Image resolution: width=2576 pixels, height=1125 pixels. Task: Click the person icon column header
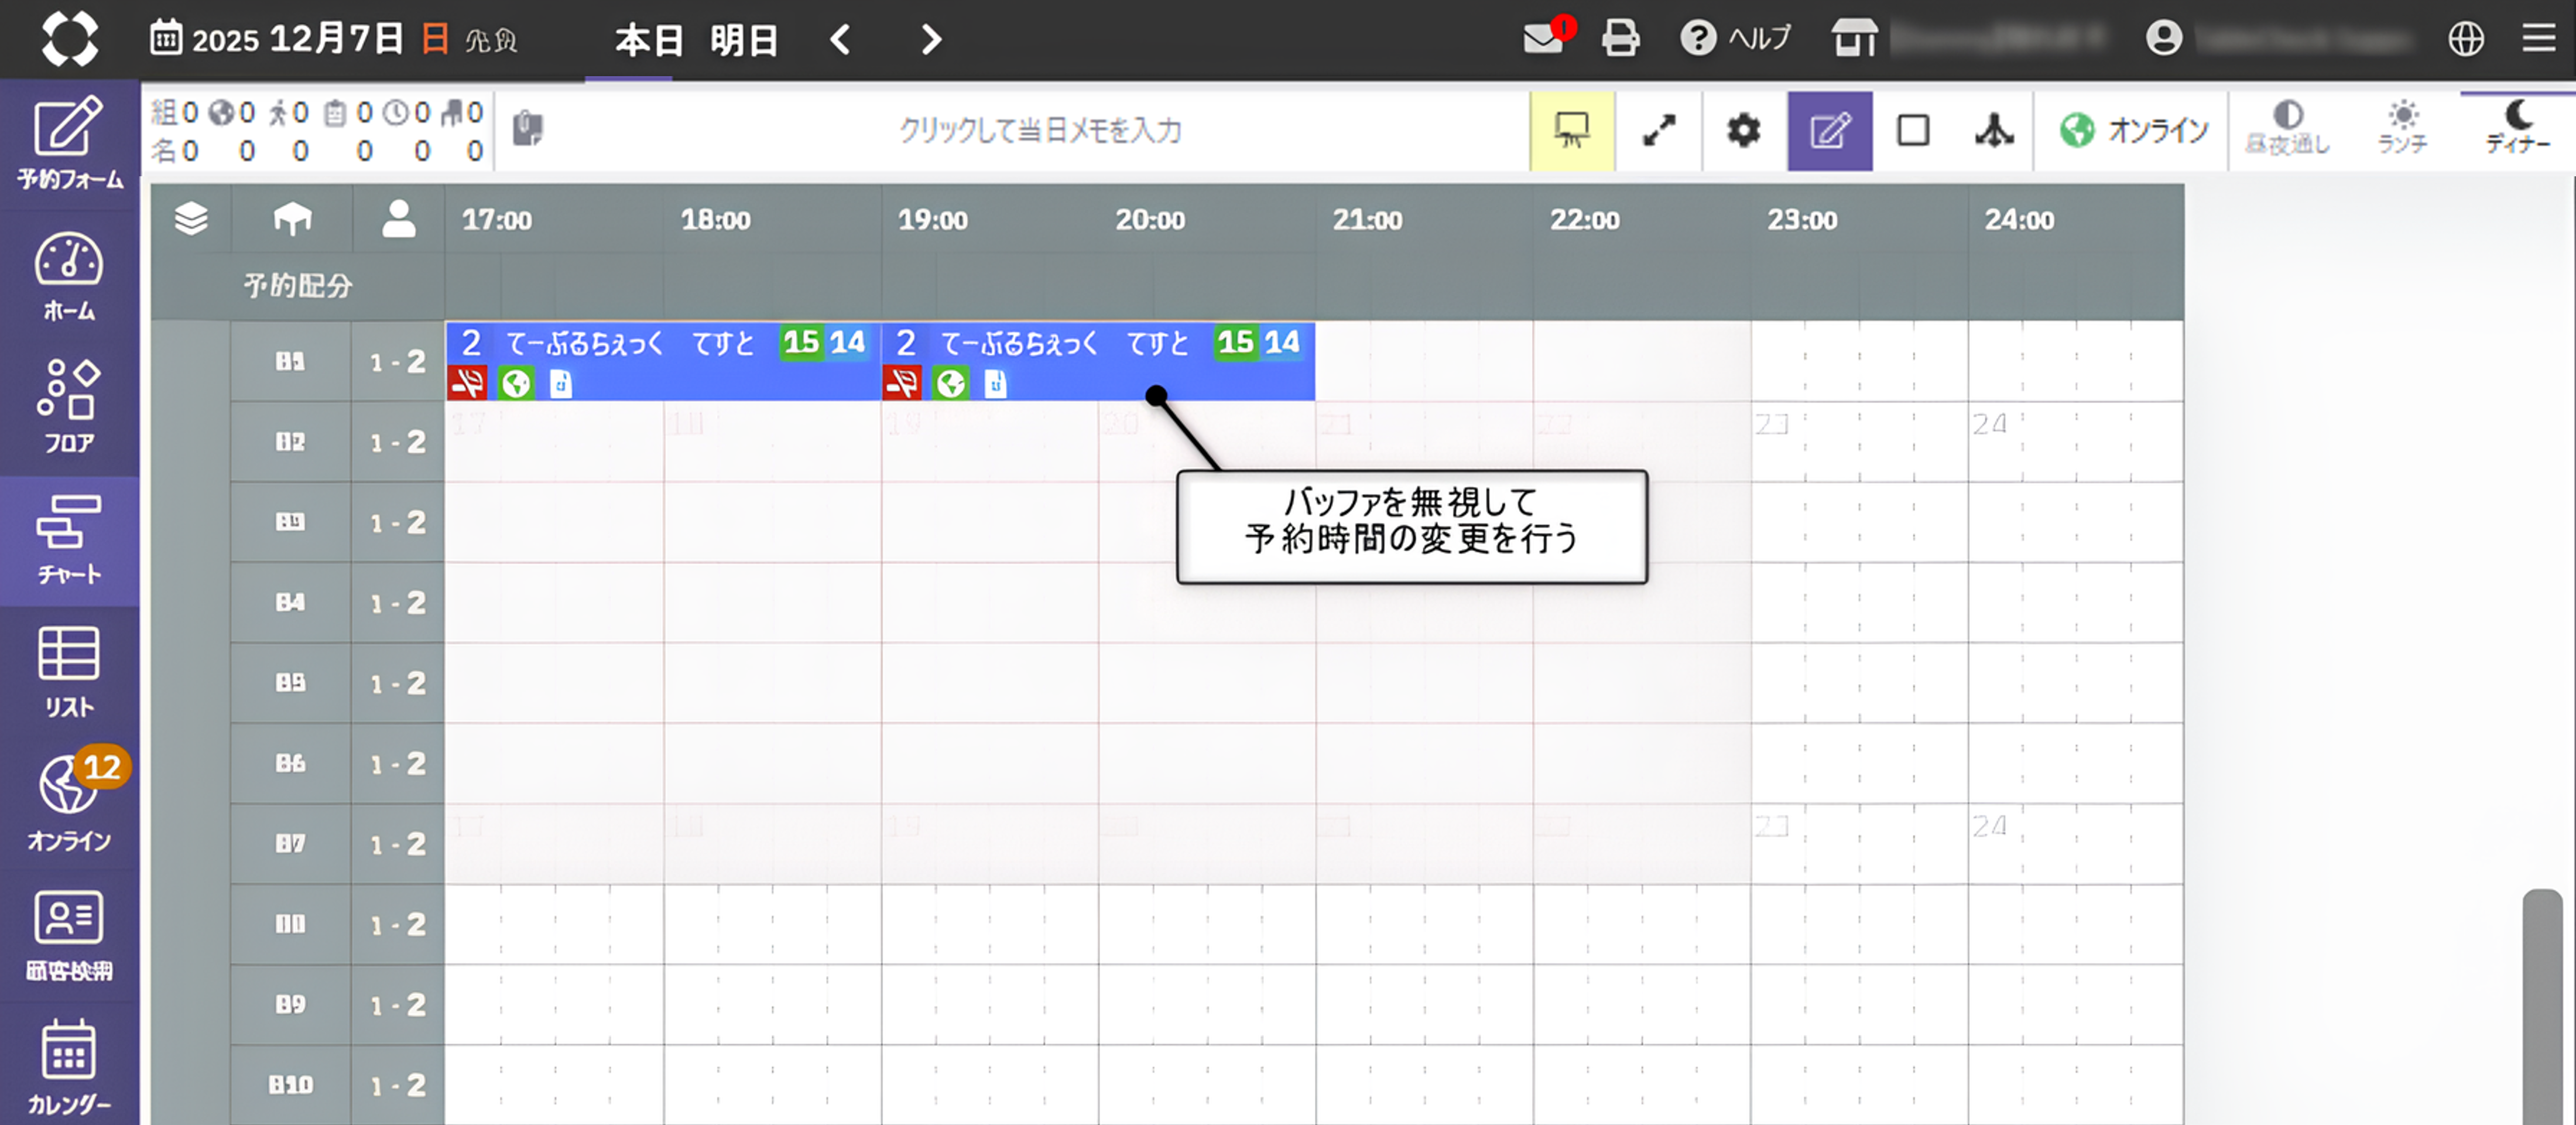pyautogui.click(x=398, y=219)
